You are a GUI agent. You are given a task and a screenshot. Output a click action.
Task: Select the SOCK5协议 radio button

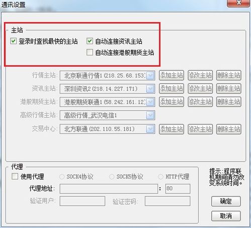112,177
